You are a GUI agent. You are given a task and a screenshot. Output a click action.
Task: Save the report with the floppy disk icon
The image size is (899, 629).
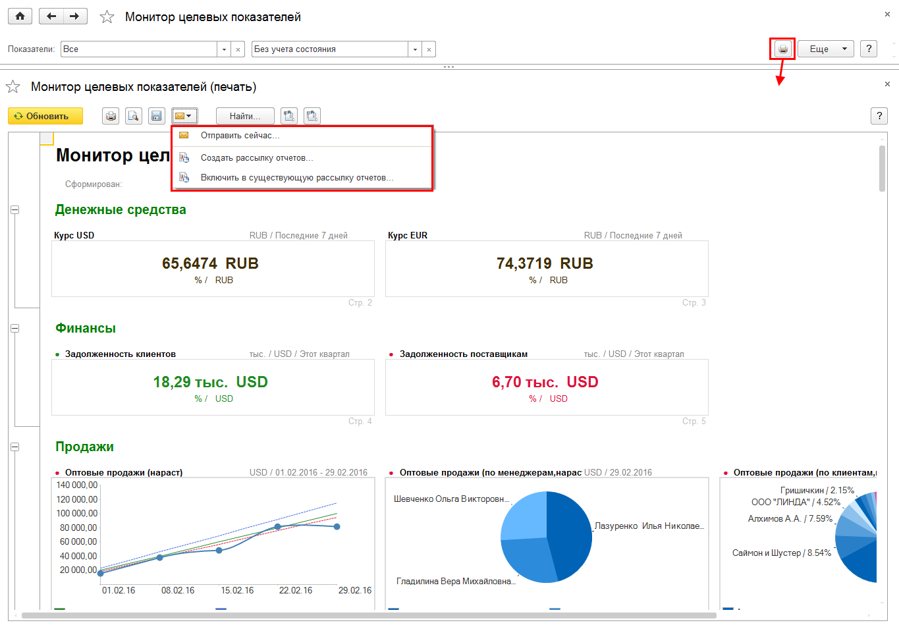pos(156,116)
